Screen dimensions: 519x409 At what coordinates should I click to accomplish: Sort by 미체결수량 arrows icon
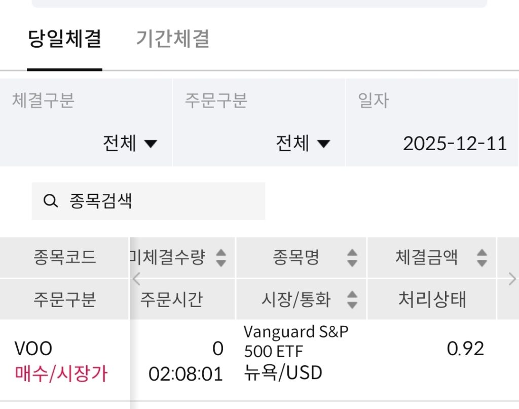coord(220,258)
